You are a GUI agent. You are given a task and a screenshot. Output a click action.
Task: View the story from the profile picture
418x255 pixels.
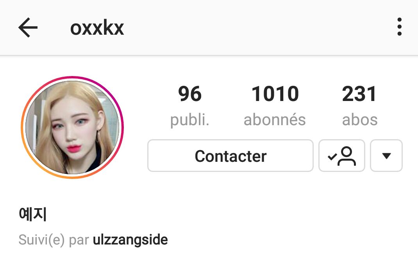72,127
